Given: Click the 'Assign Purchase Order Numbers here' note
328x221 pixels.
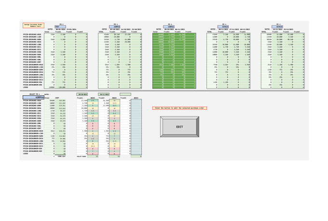Looking at the screenshot, I should coord(33,26).
